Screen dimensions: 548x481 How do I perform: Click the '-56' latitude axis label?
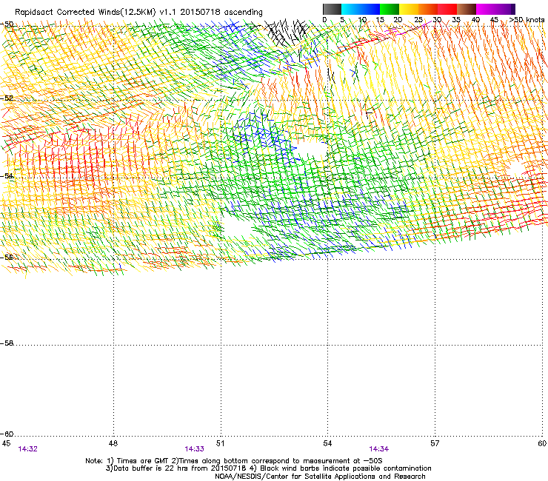coord(7,257)
